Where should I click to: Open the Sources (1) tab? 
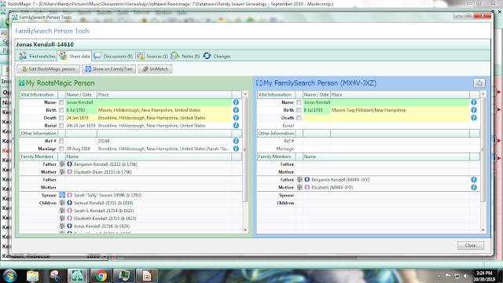tap(152, 56)
